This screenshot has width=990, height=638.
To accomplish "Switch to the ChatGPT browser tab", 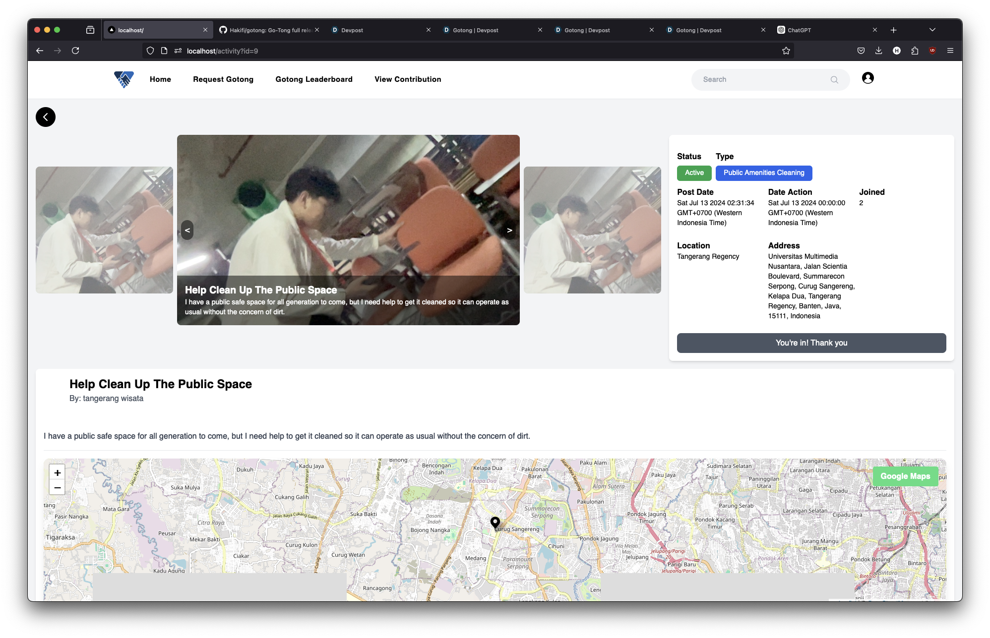I will coord(823,30).
